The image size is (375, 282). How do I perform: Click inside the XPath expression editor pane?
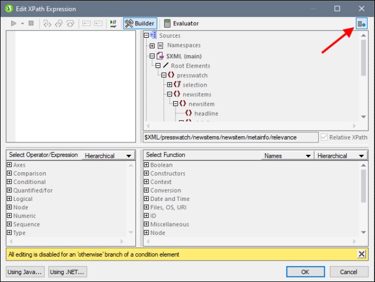click(76, 87)
